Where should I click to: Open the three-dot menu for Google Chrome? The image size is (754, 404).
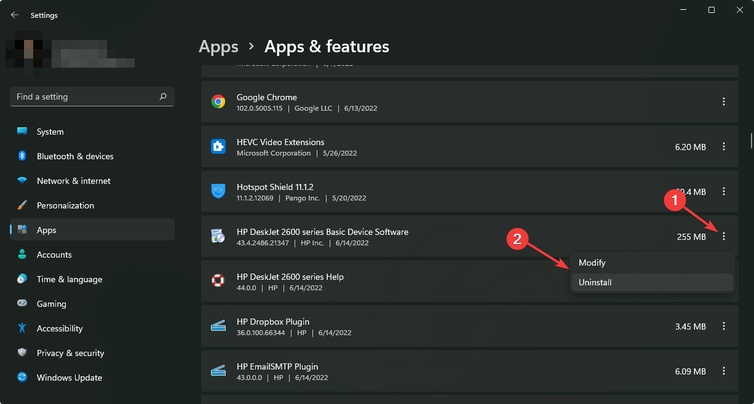724,101
